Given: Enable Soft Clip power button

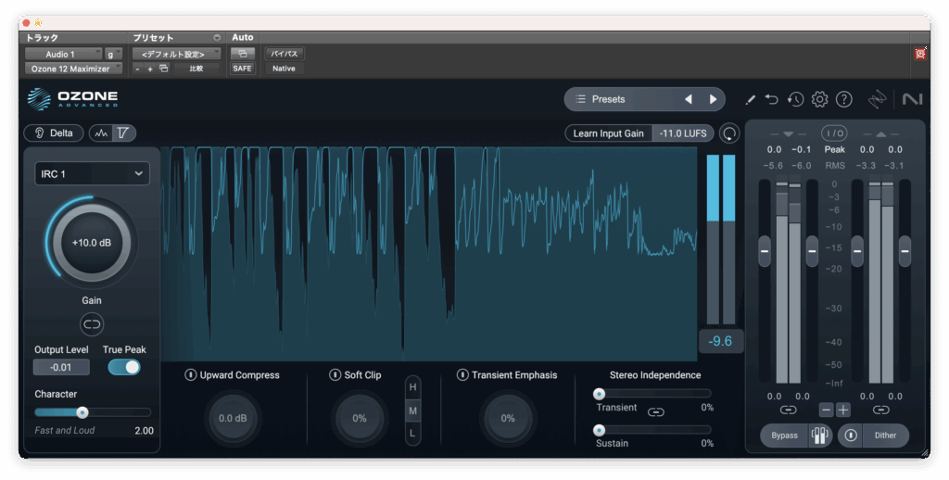Looking at the screenshot, I should coord(335,375).
